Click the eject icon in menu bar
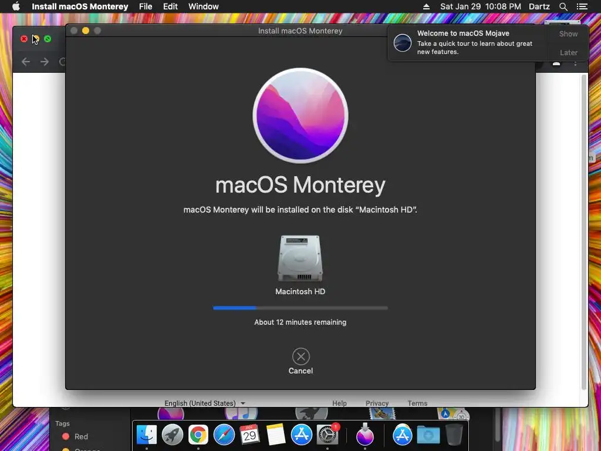 [x=426, y=6]
